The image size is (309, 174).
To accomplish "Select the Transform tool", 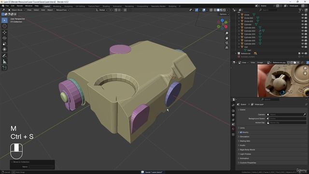I will pos(4,49).
